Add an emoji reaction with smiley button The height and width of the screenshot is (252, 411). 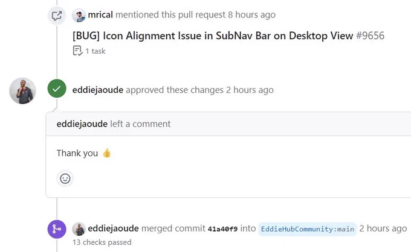(65, 178)
